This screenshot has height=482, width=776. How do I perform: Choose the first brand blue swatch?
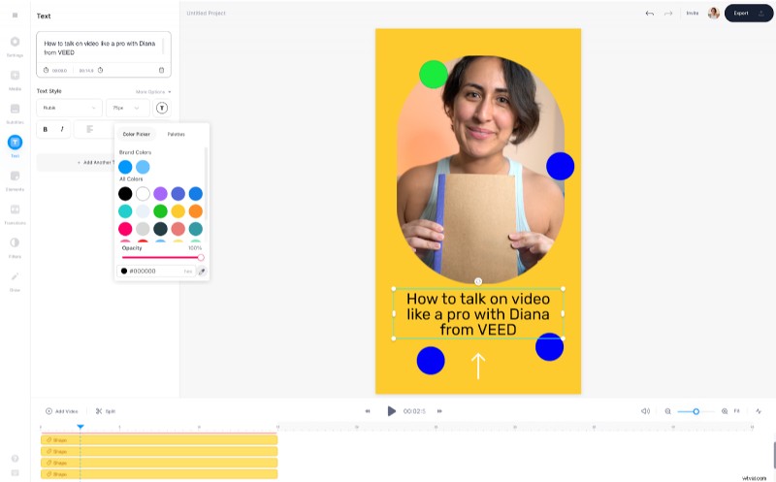tap(125, 167)
